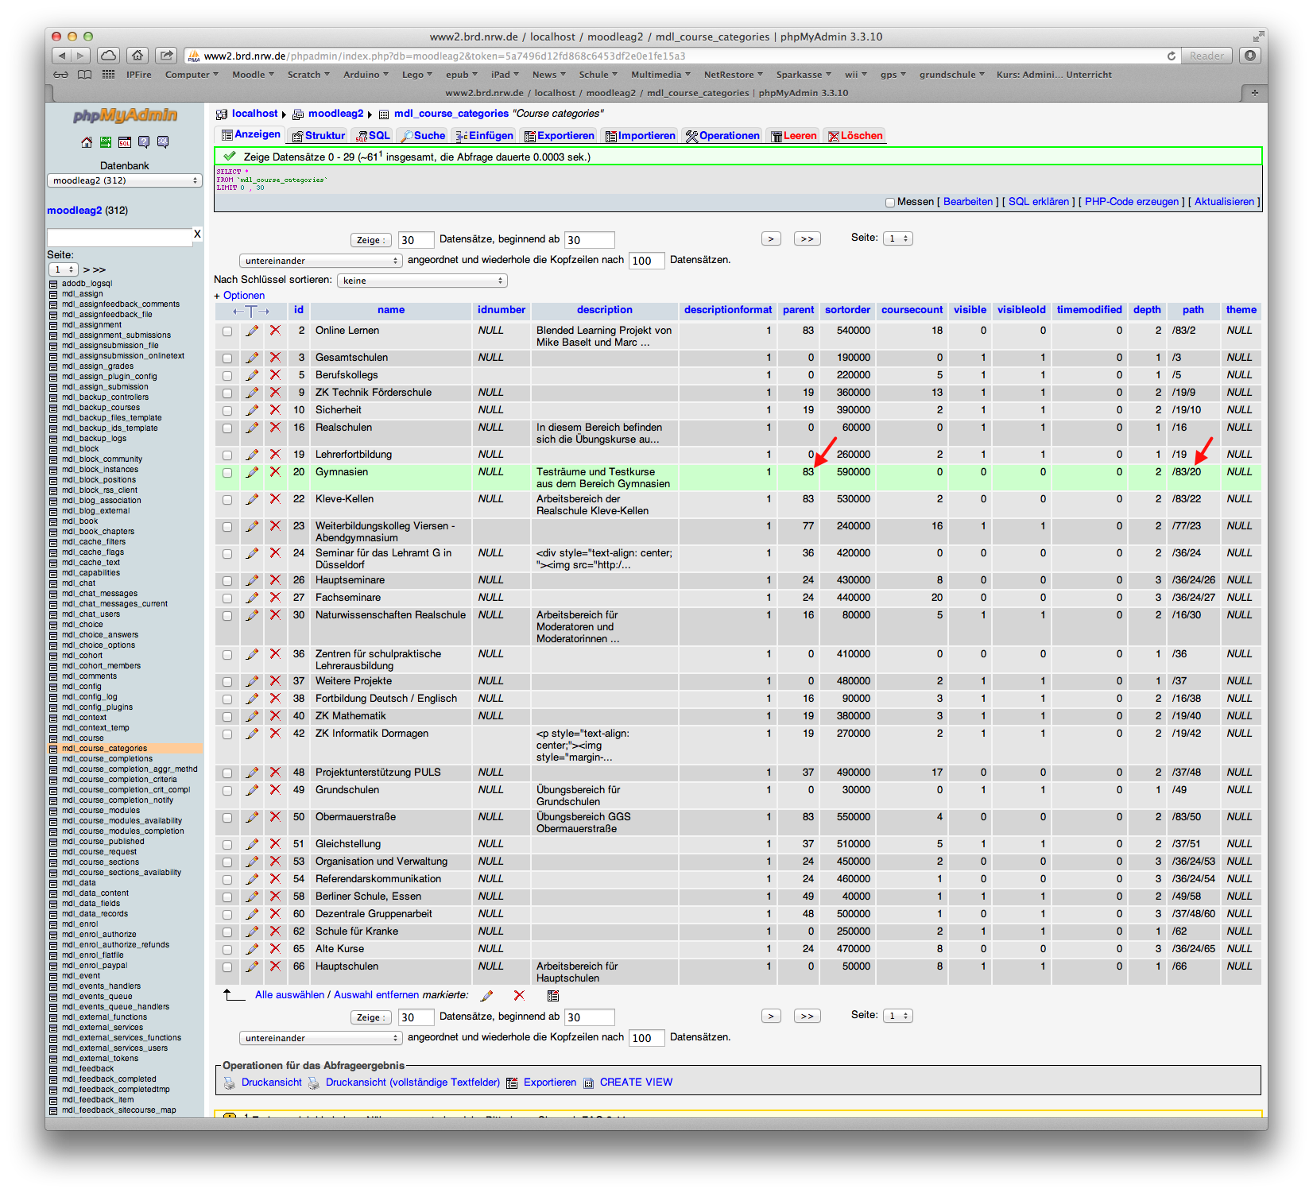Check the Alte Kurse row checkbox
Screen dimensions: 1313x1193
pyautogui.click(x=227, y=950)
